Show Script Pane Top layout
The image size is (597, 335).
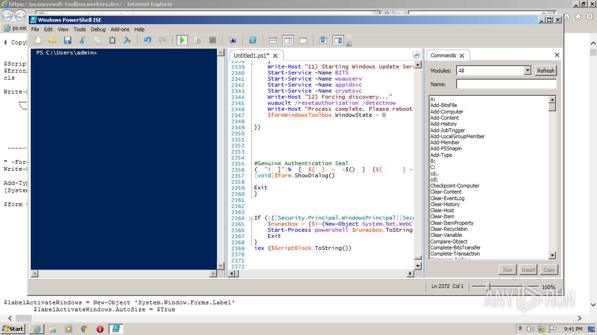pos(273,40)
